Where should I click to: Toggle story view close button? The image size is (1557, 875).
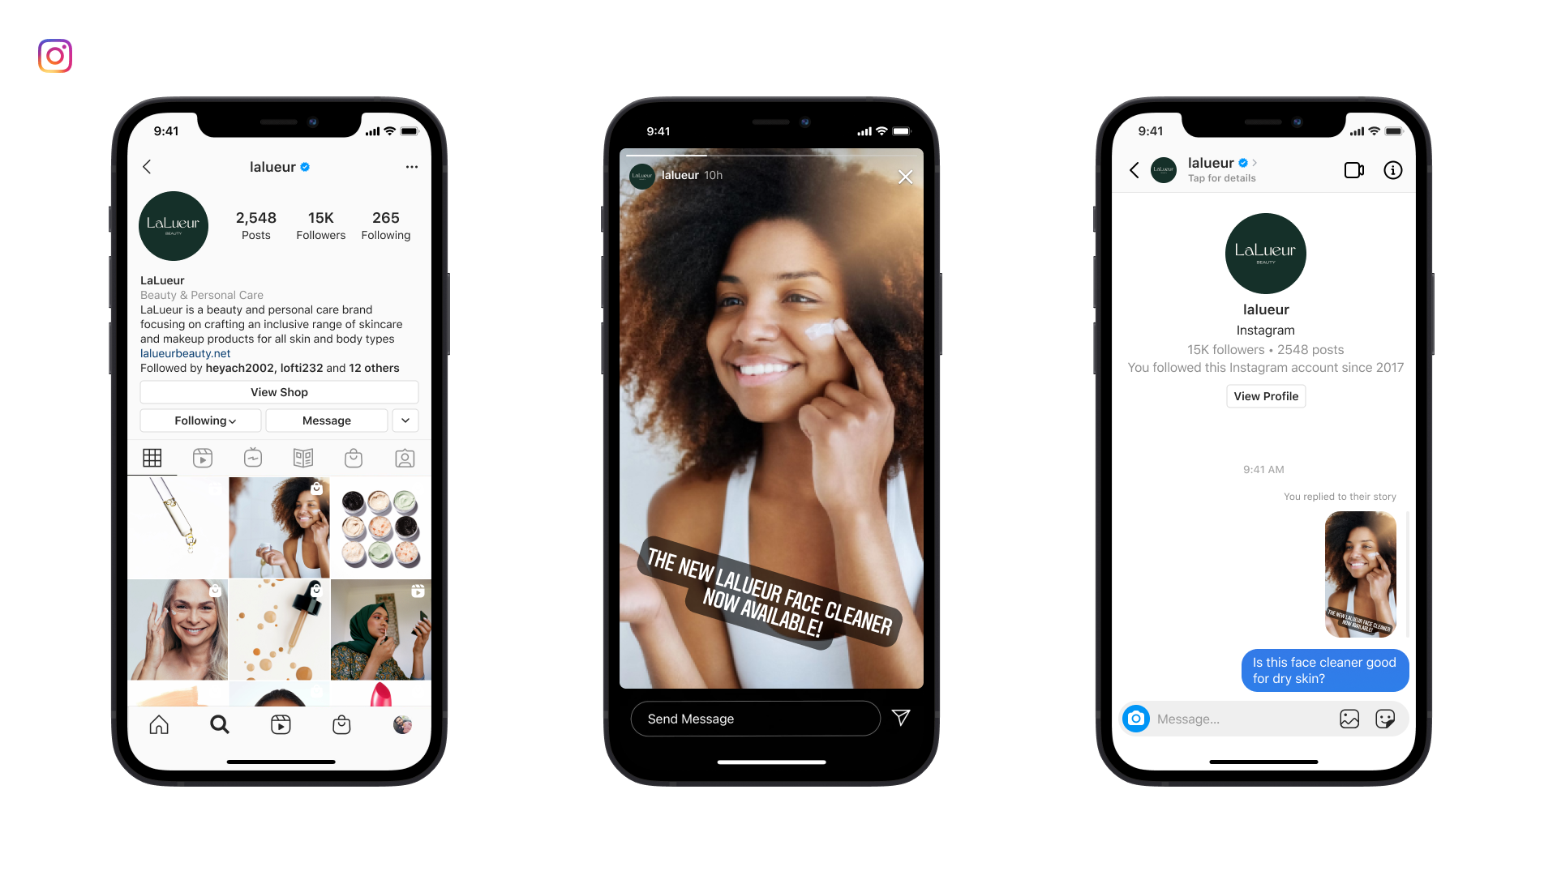pos(905,177)
